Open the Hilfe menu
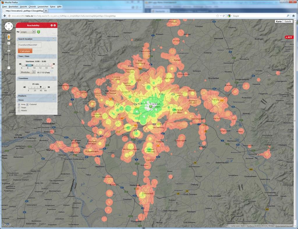The image size is (298, 229). tap(59, 7)
